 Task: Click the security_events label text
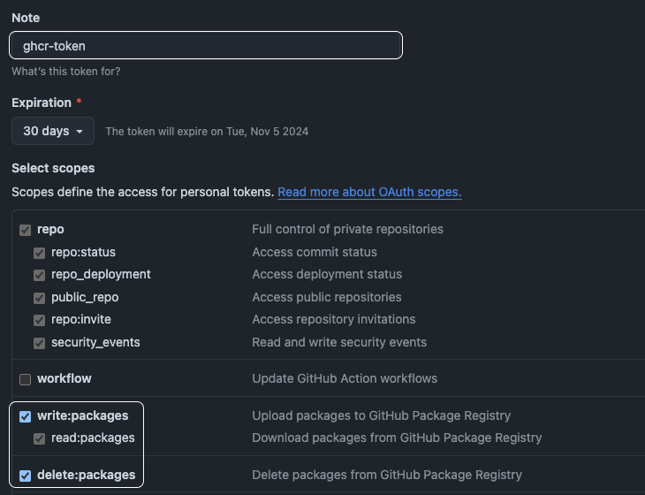pos(95,342)
